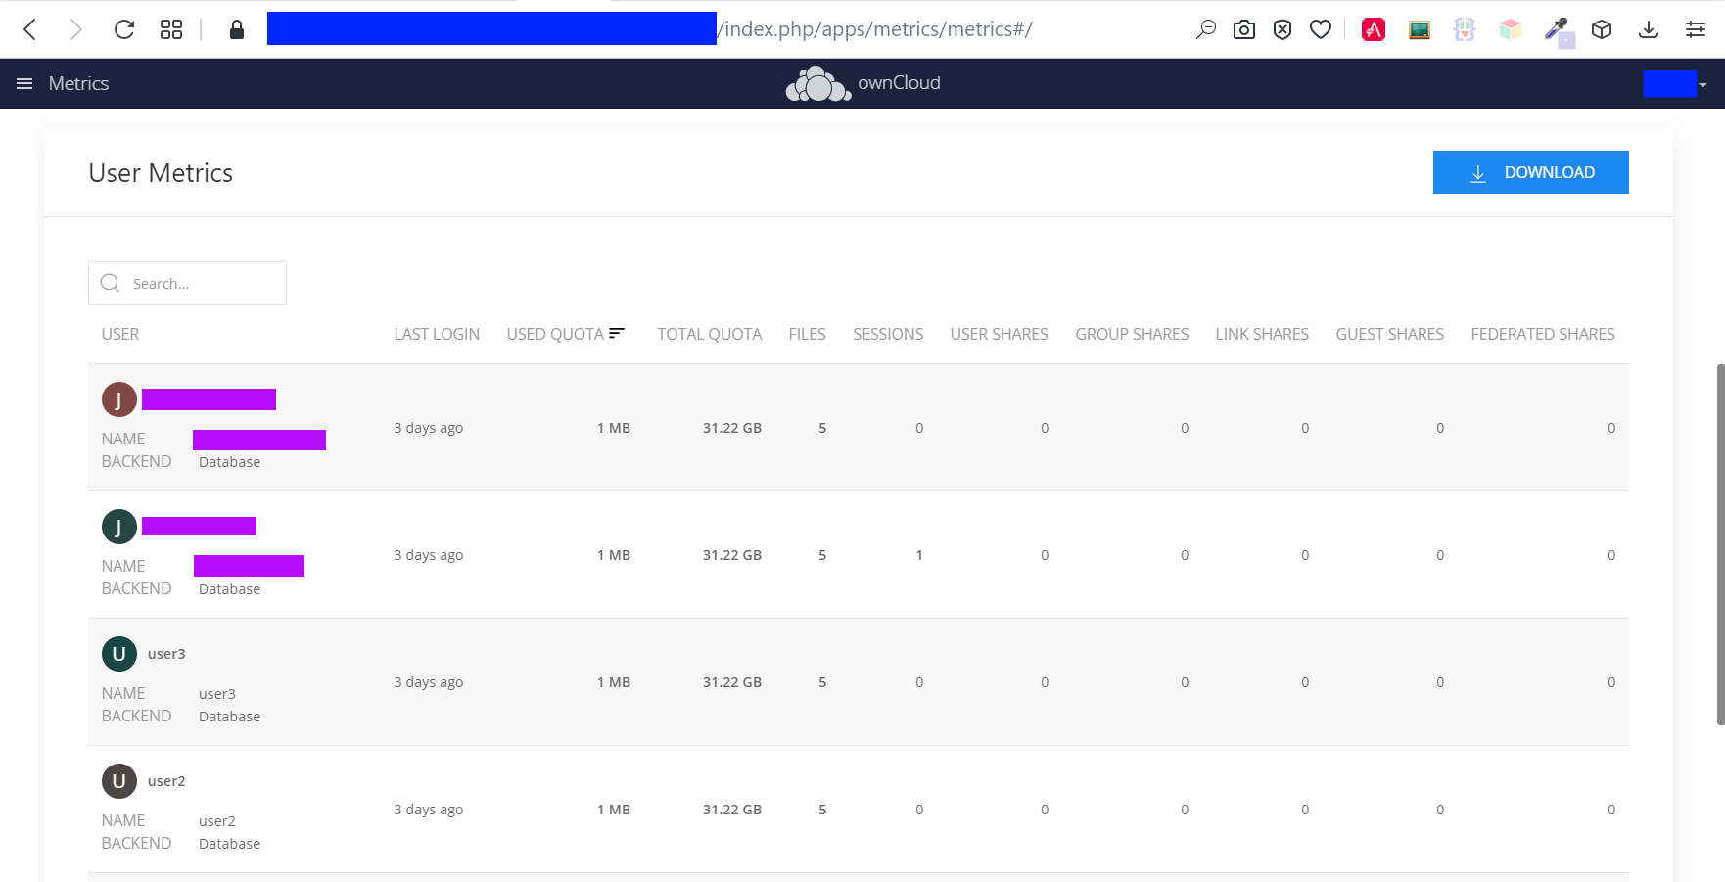Reload the current page
Image resolution: width=1725 pixels, height=882 pixels.
click(123, 29)
